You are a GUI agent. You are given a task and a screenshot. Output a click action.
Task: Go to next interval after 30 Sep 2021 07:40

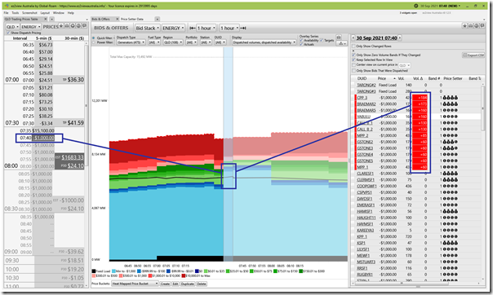(400, 38)
